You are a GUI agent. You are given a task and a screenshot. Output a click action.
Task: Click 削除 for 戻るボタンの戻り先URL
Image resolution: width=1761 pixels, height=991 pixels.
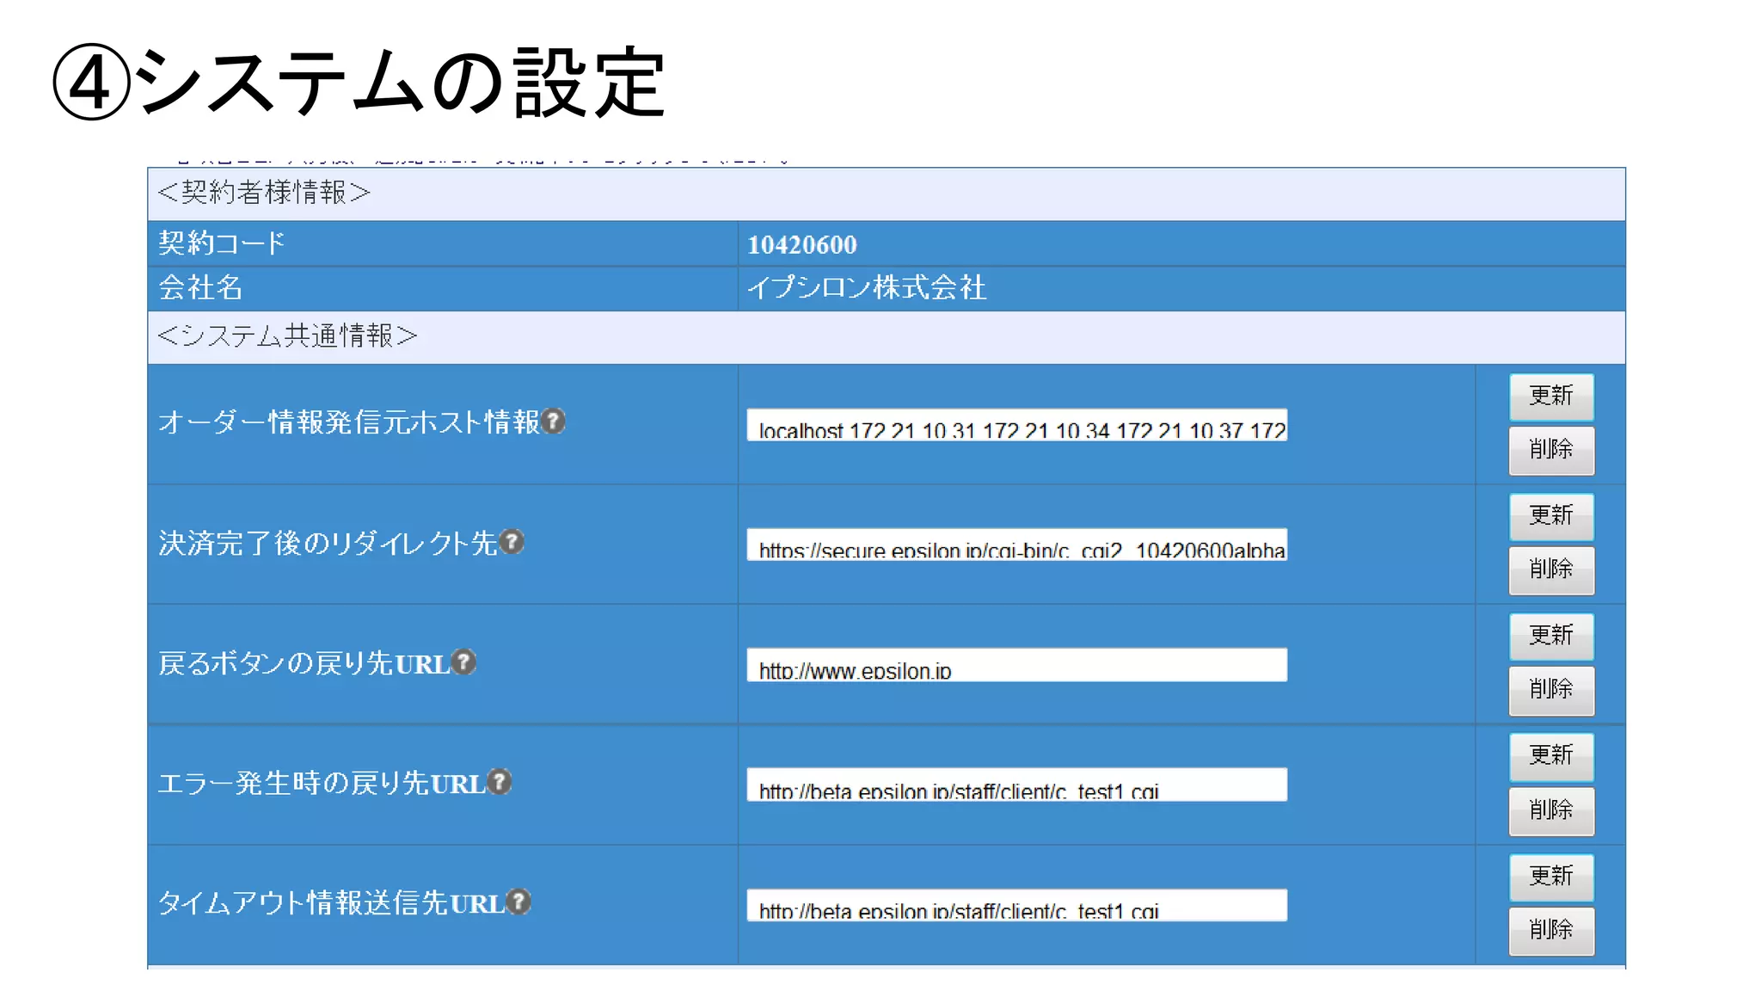(1551, 690)
